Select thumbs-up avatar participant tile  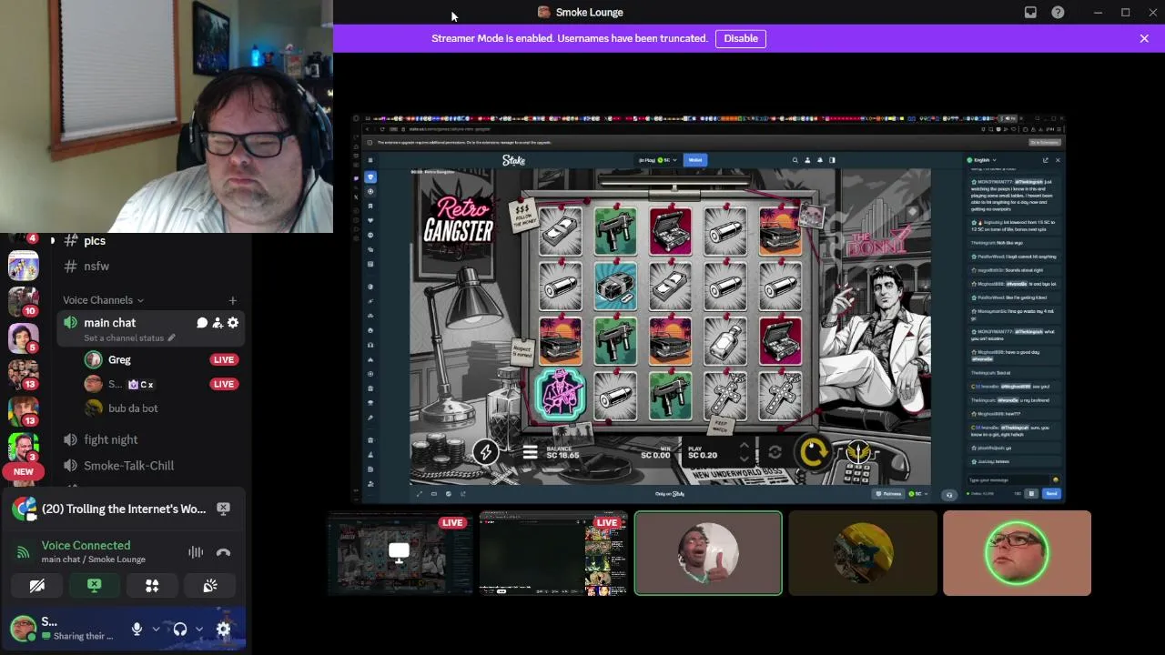708,553
